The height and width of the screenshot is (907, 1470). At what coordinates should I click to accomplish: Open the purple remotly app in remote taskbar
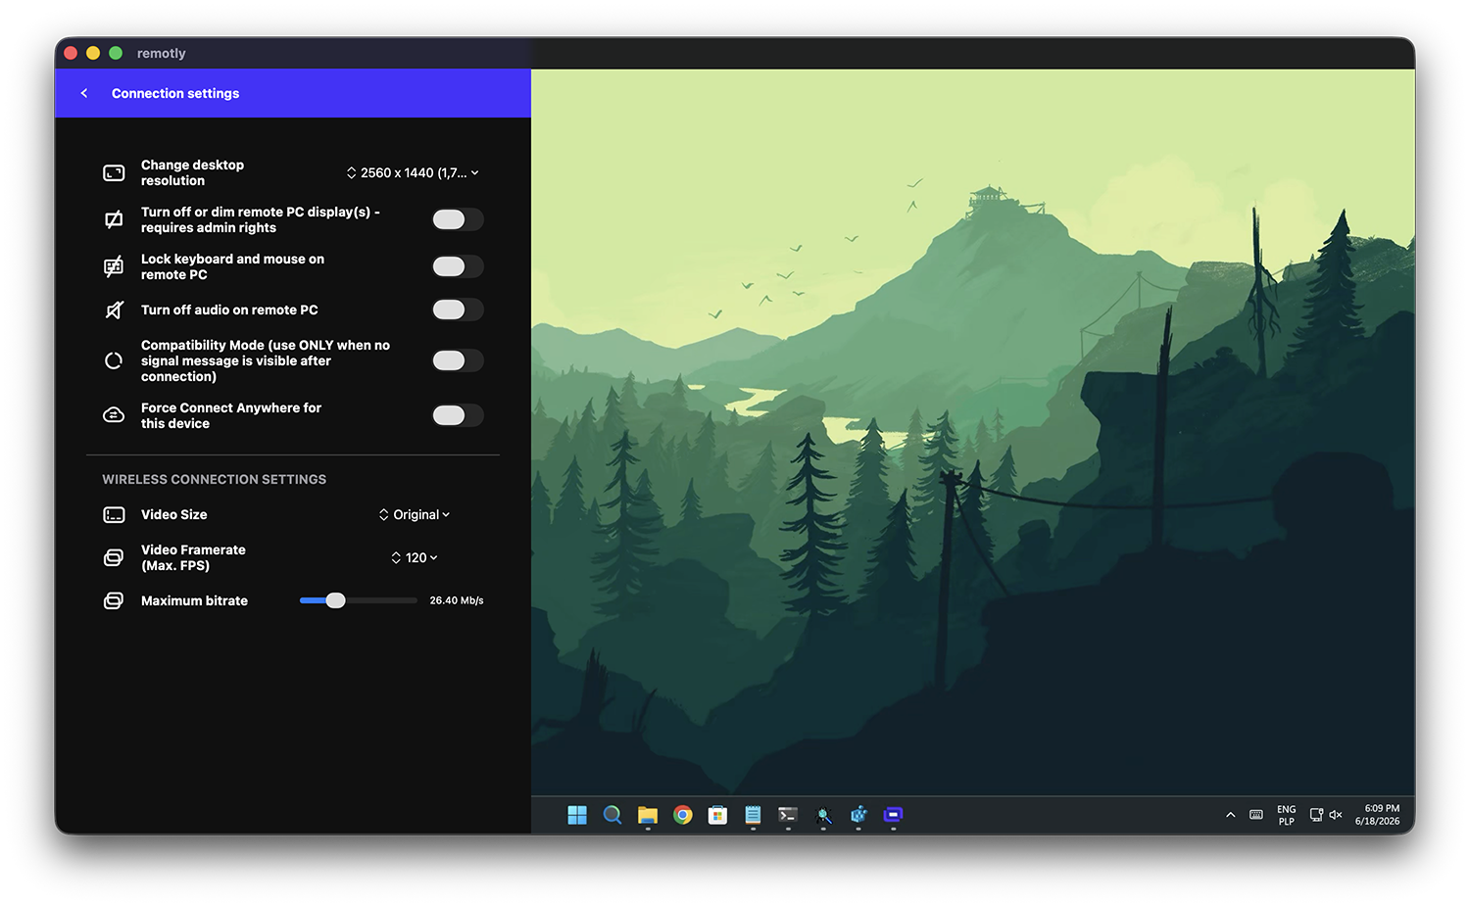pyautogui.click(x=893, y=815)
